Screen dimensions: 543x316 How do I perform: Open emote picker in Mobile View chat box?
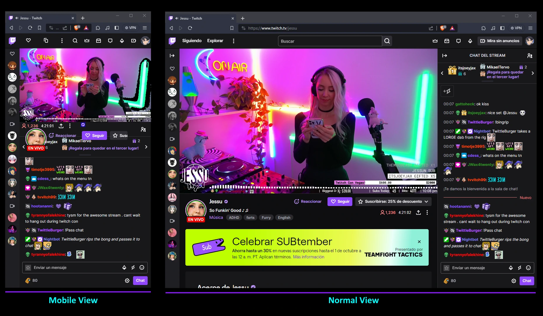click(142, 267)
